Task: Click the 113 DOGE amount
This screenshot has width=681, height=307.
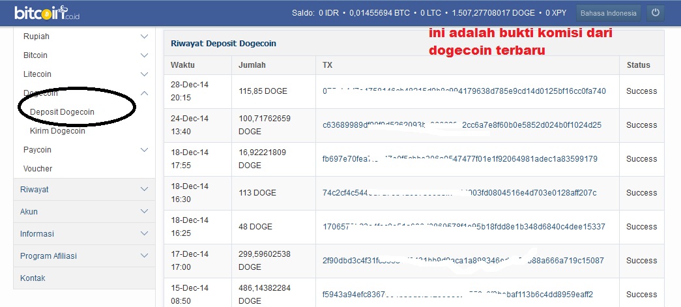Action: (x=257, y=193)
